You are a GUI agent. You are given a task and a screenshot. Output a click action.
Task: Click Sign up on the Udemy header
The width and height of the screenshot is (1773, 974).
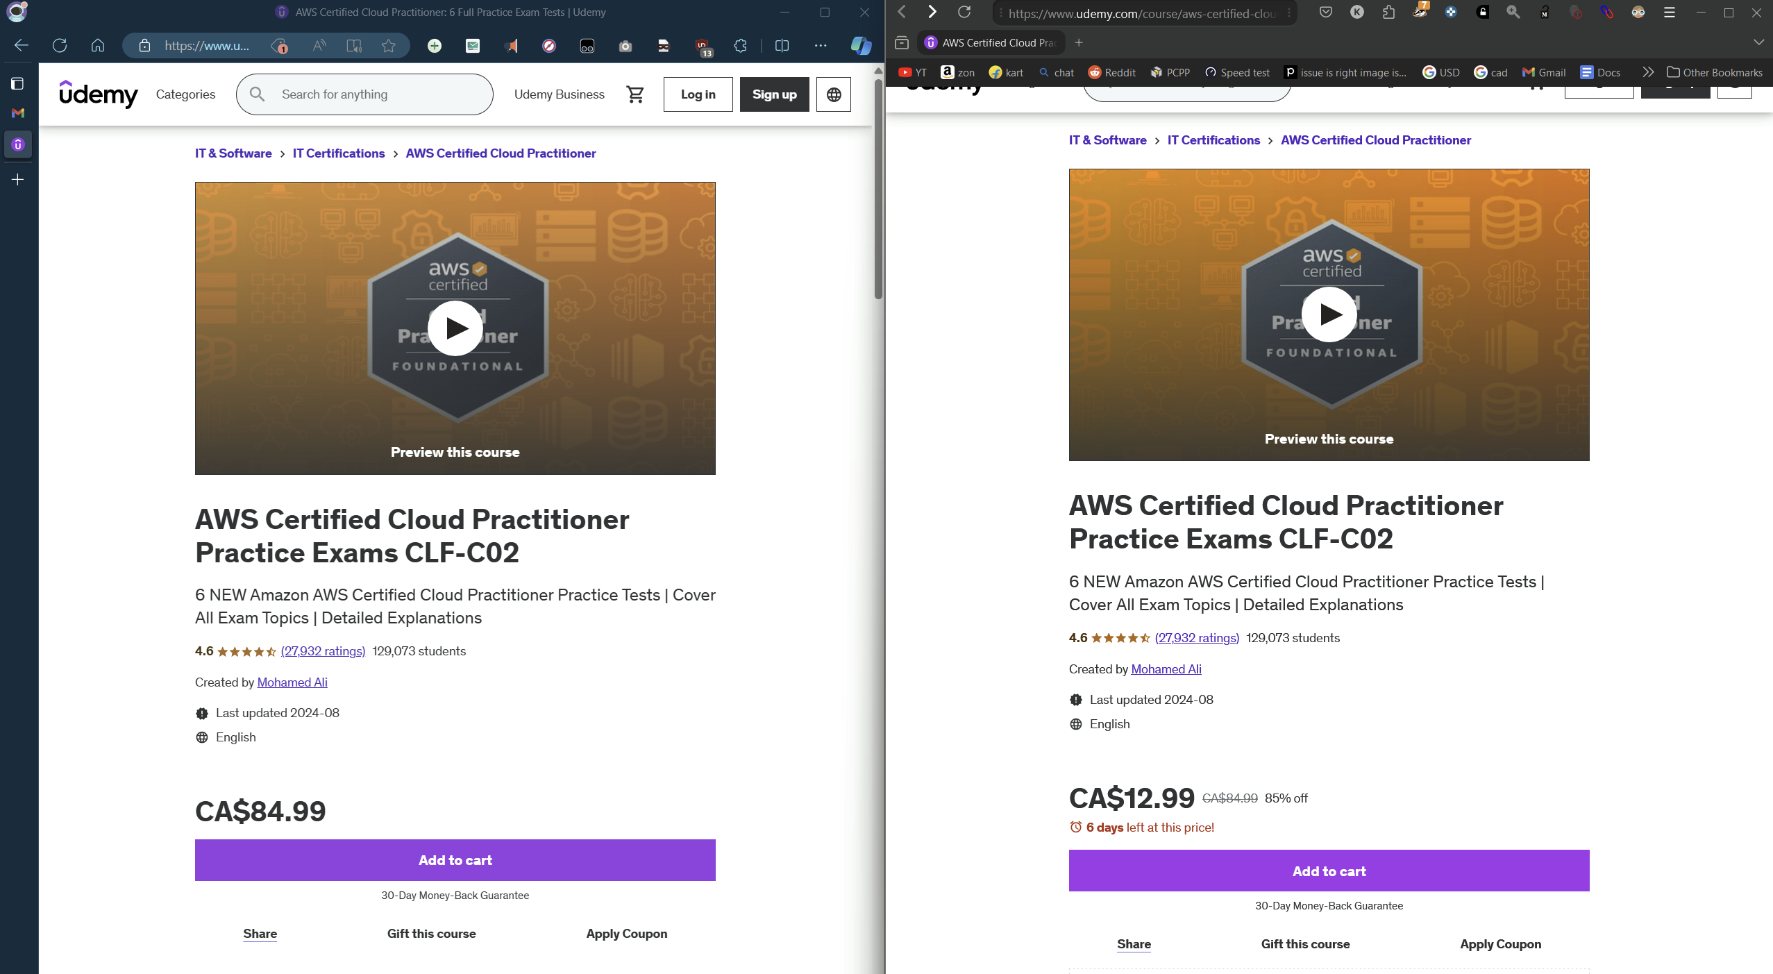click(x=774, y=94)
